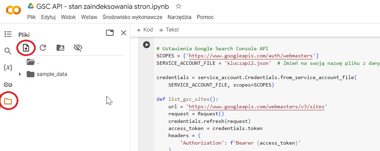380x151 pixels.
Task: Open the Narzędzia menu
Action: coord(180,17)
